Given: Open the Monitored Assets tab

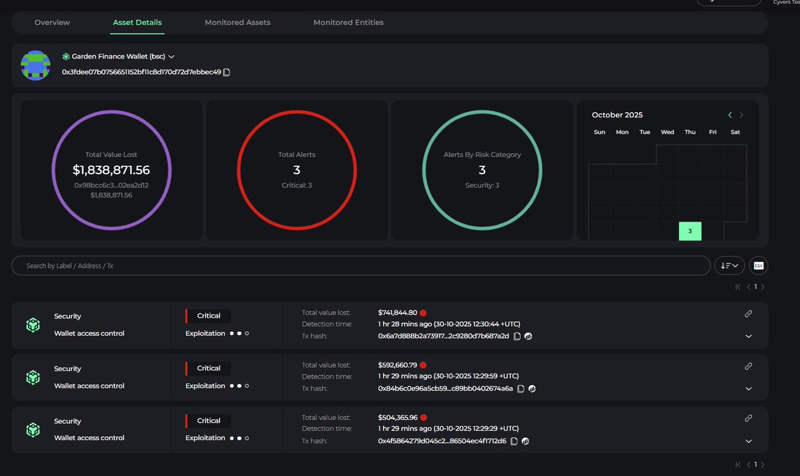Looking at the screenshot, I should (238, 23).
